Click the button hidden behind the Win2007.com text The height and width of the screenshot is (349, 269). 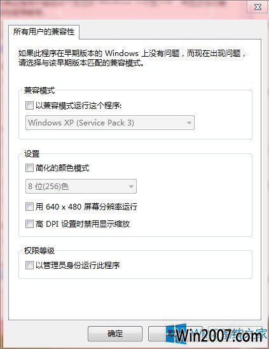[x=236, y=334]
